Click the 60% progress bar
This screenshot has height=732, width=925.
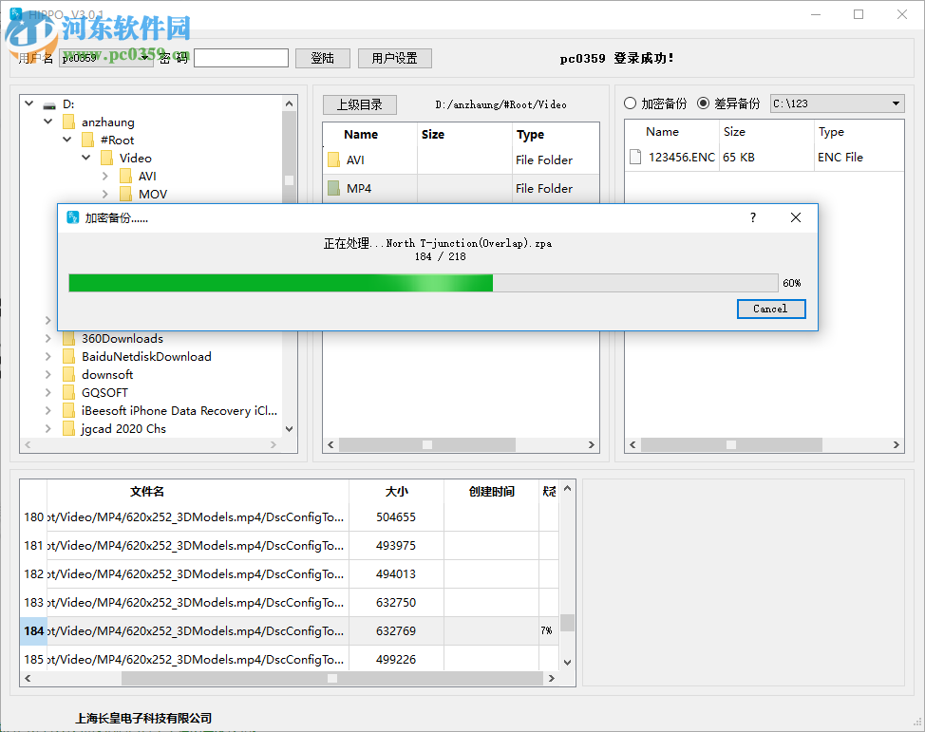click(x=423, y=283)
